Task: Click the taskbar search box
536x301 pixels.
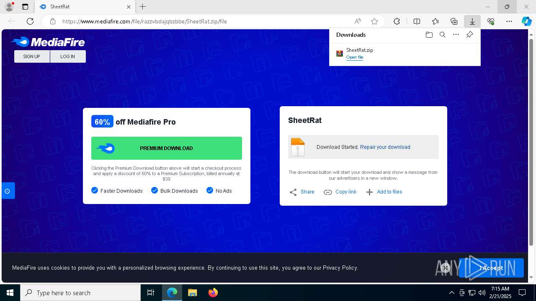Action: (80, 293)
